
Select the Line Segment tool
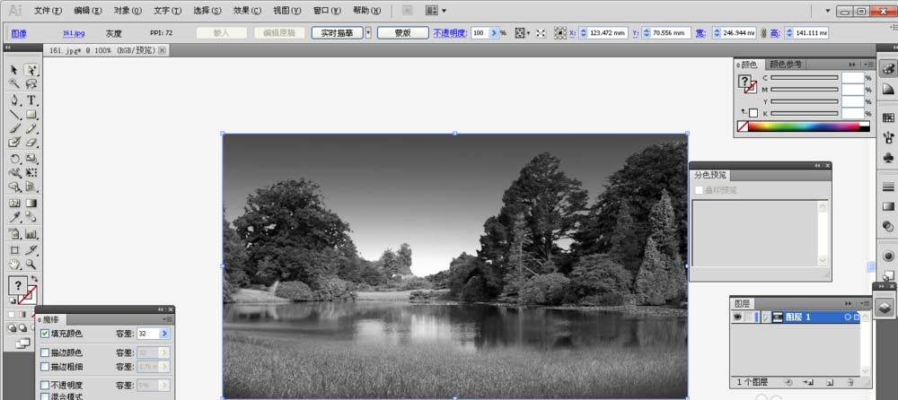[x=14, y=115]
